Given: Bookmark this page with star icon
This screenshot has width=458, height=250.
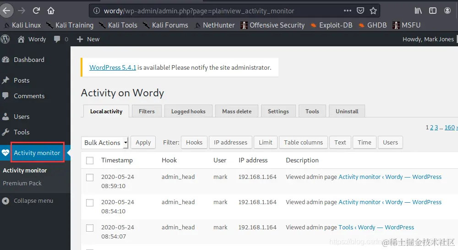Looking at the screenshot, I should pos(373,11).
